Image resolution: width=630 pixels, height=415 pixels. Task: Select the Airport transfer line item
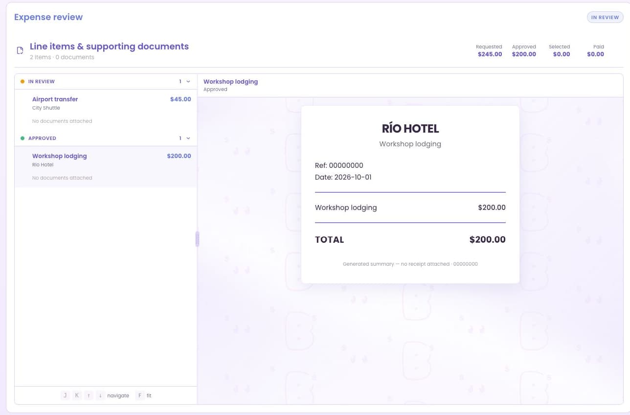tap(106, 110)
